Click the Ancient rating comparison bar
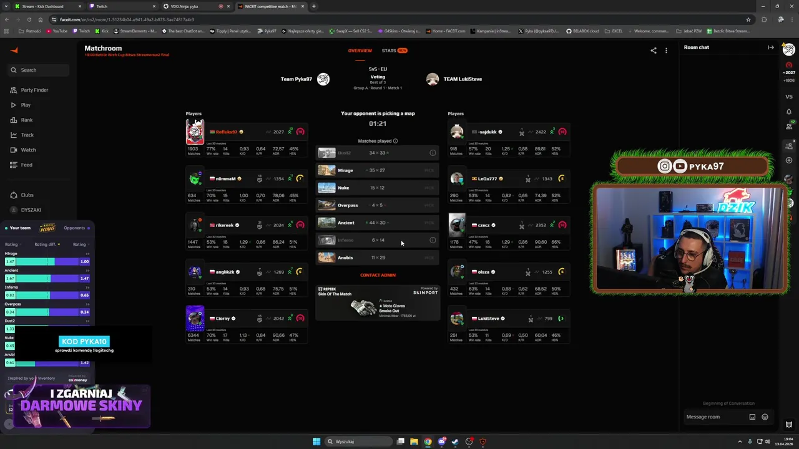The width and height of the screenshot is (799, 449). click(x=47, y=278)
